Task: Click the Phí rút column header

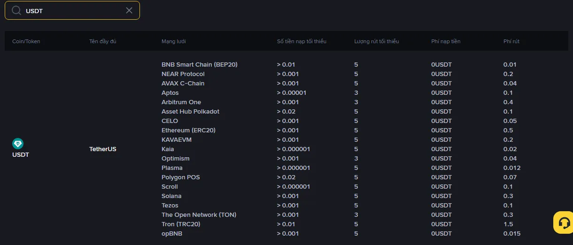Action: [511, 41]
